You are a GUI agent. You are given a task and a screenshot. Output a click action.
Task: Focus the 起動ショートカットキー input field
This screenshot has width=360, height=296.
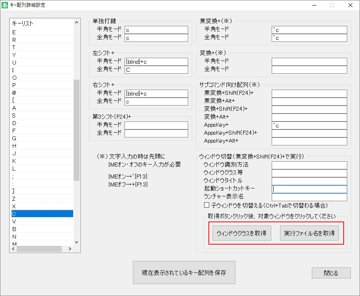(x=309, y=188)
